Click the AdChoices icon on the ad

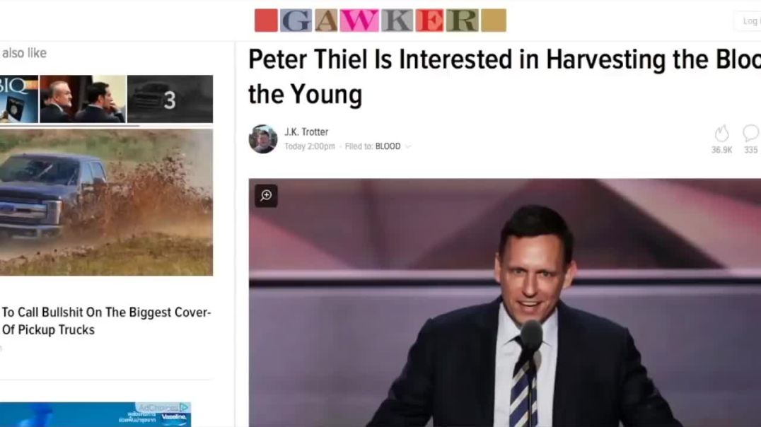(x=184, y=407)
